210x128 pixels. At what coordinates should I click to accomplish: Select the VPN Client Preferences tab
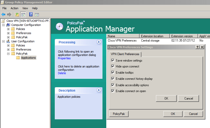(x=125, y=54)
